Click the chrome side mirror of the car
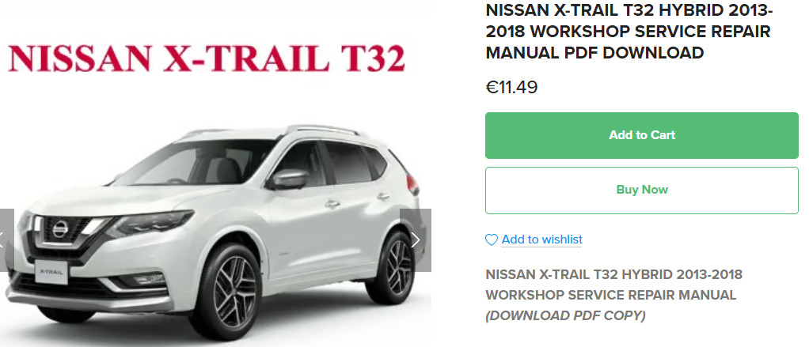Viewport: 809px width, 347px height. click(289, 179)
